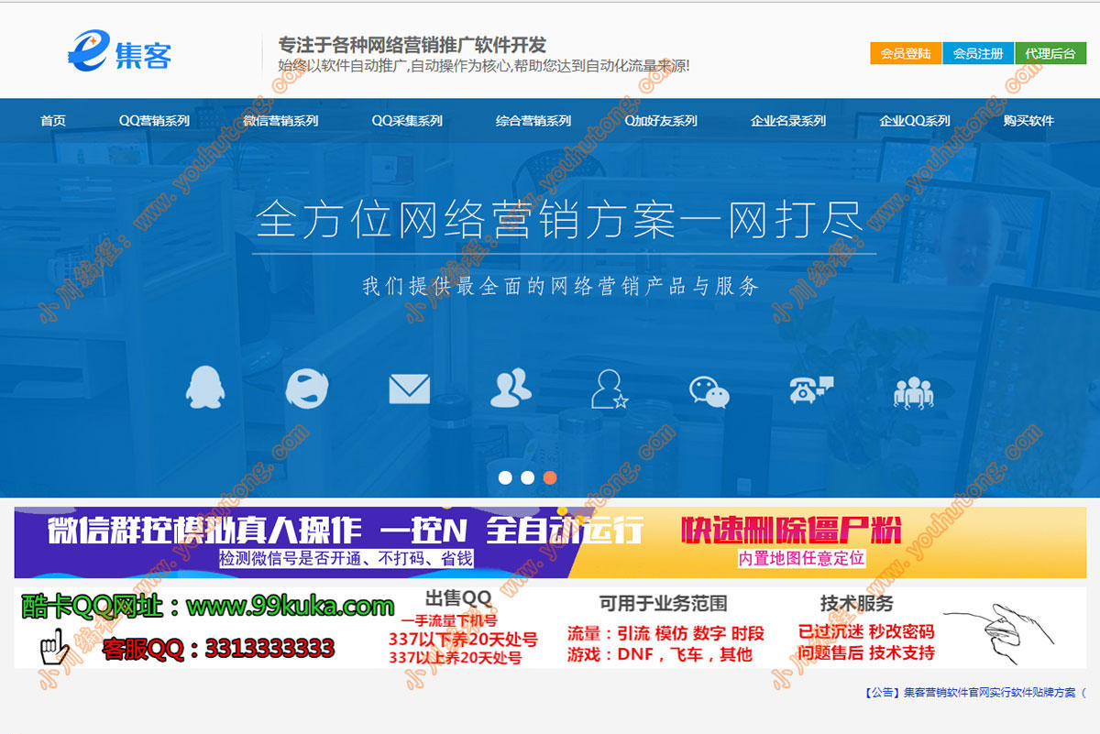The width and height of the screenshot is (1100, 734).
Task: Click the 始终以软件自动推广 slogan line
Action: click(x=484, y=66)
